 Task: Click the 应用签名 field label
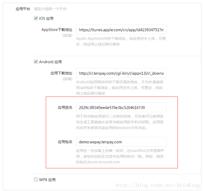click(x=65, y=107)
